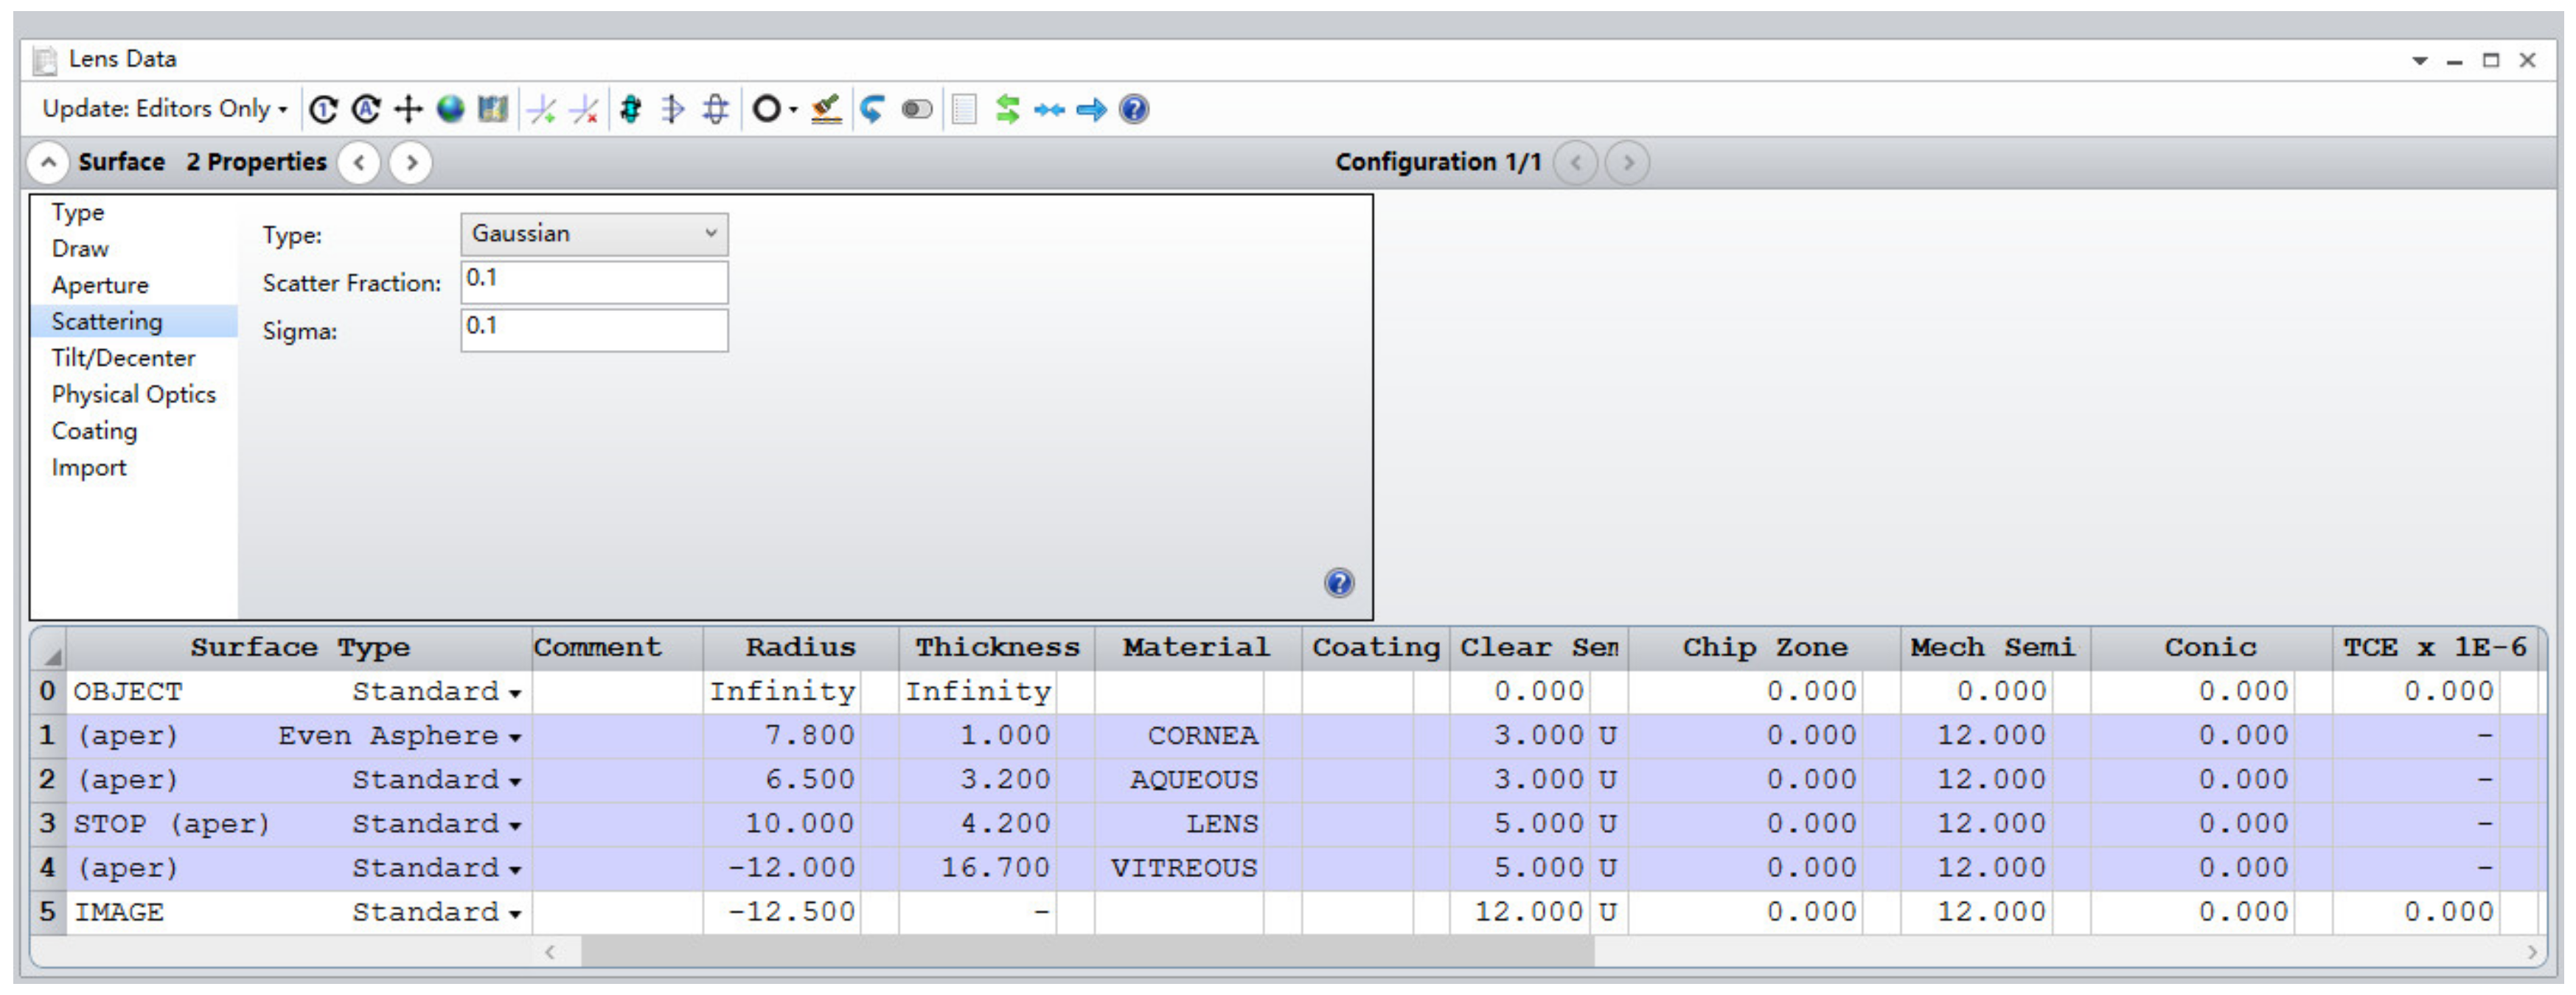Open Surface Type dropdown for Even Asphere row
The width and height of the screenshot is (2576, 995).
515,738
